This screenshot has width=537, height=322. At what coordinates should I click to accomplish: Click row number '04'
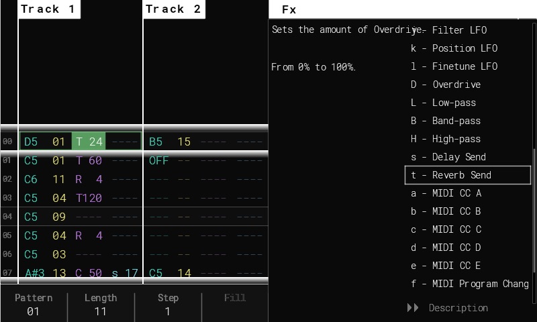coord(7,217)
